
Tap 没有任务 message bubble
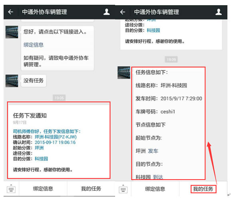pos(34,81)
